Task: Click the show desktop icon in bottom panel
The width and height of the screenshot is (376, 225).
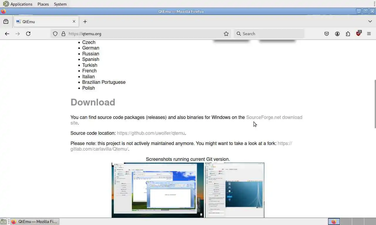Action: (3, 221)
